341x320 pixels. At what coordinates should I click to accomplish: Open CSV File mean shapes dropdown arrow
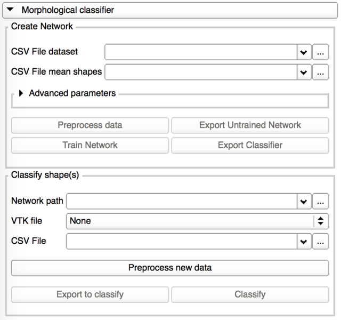[x=304, y=71]
